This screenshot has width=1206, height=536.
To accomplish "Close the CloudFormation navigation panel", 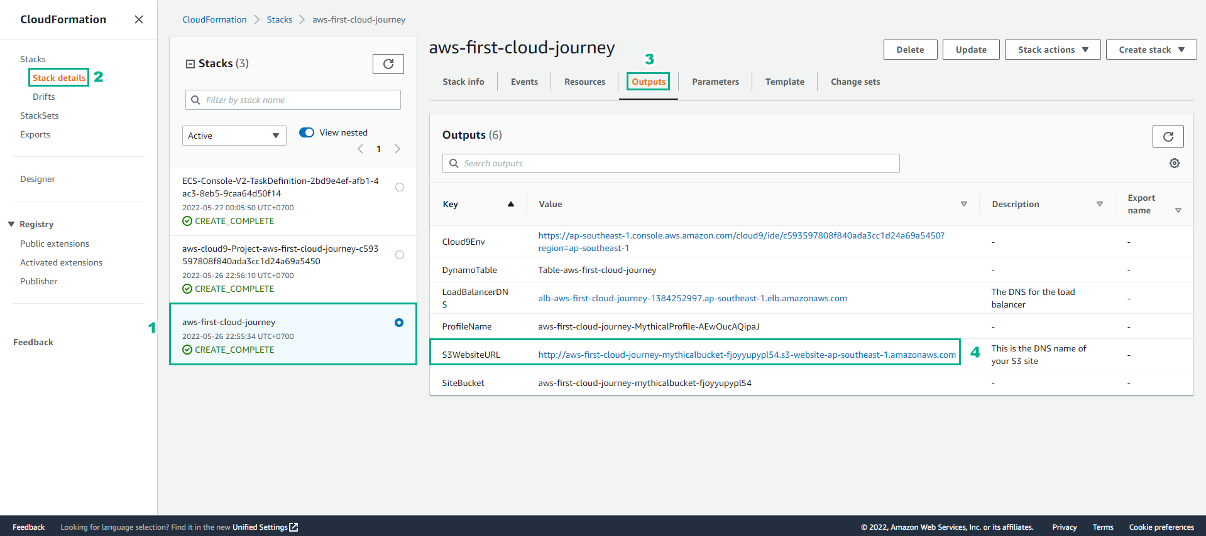I will point(139,19).
